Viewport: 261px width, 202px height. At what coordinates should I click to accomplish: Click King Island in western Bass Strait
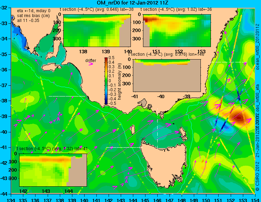[x=133, y=130]
